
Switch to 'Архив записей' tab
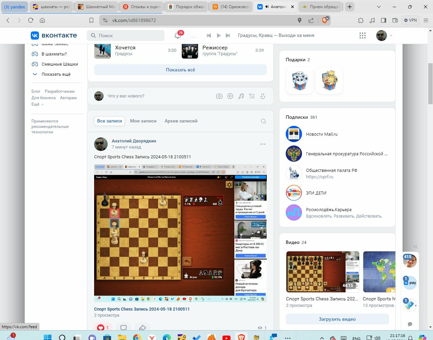(x=181, y=121)
